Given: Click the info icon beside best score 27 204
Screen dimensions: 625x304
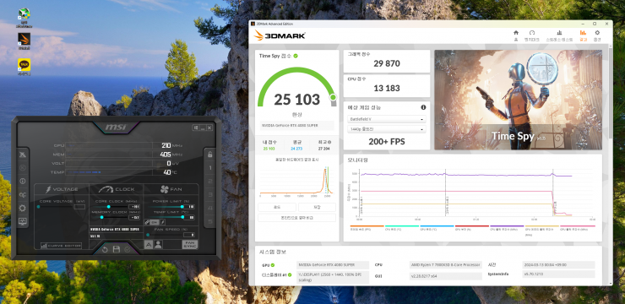Looking at the screenshot, I should point(329,142).
